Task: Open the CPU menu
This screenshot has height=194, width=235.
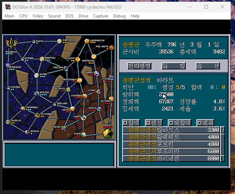Action: click(x=23, y=16)
